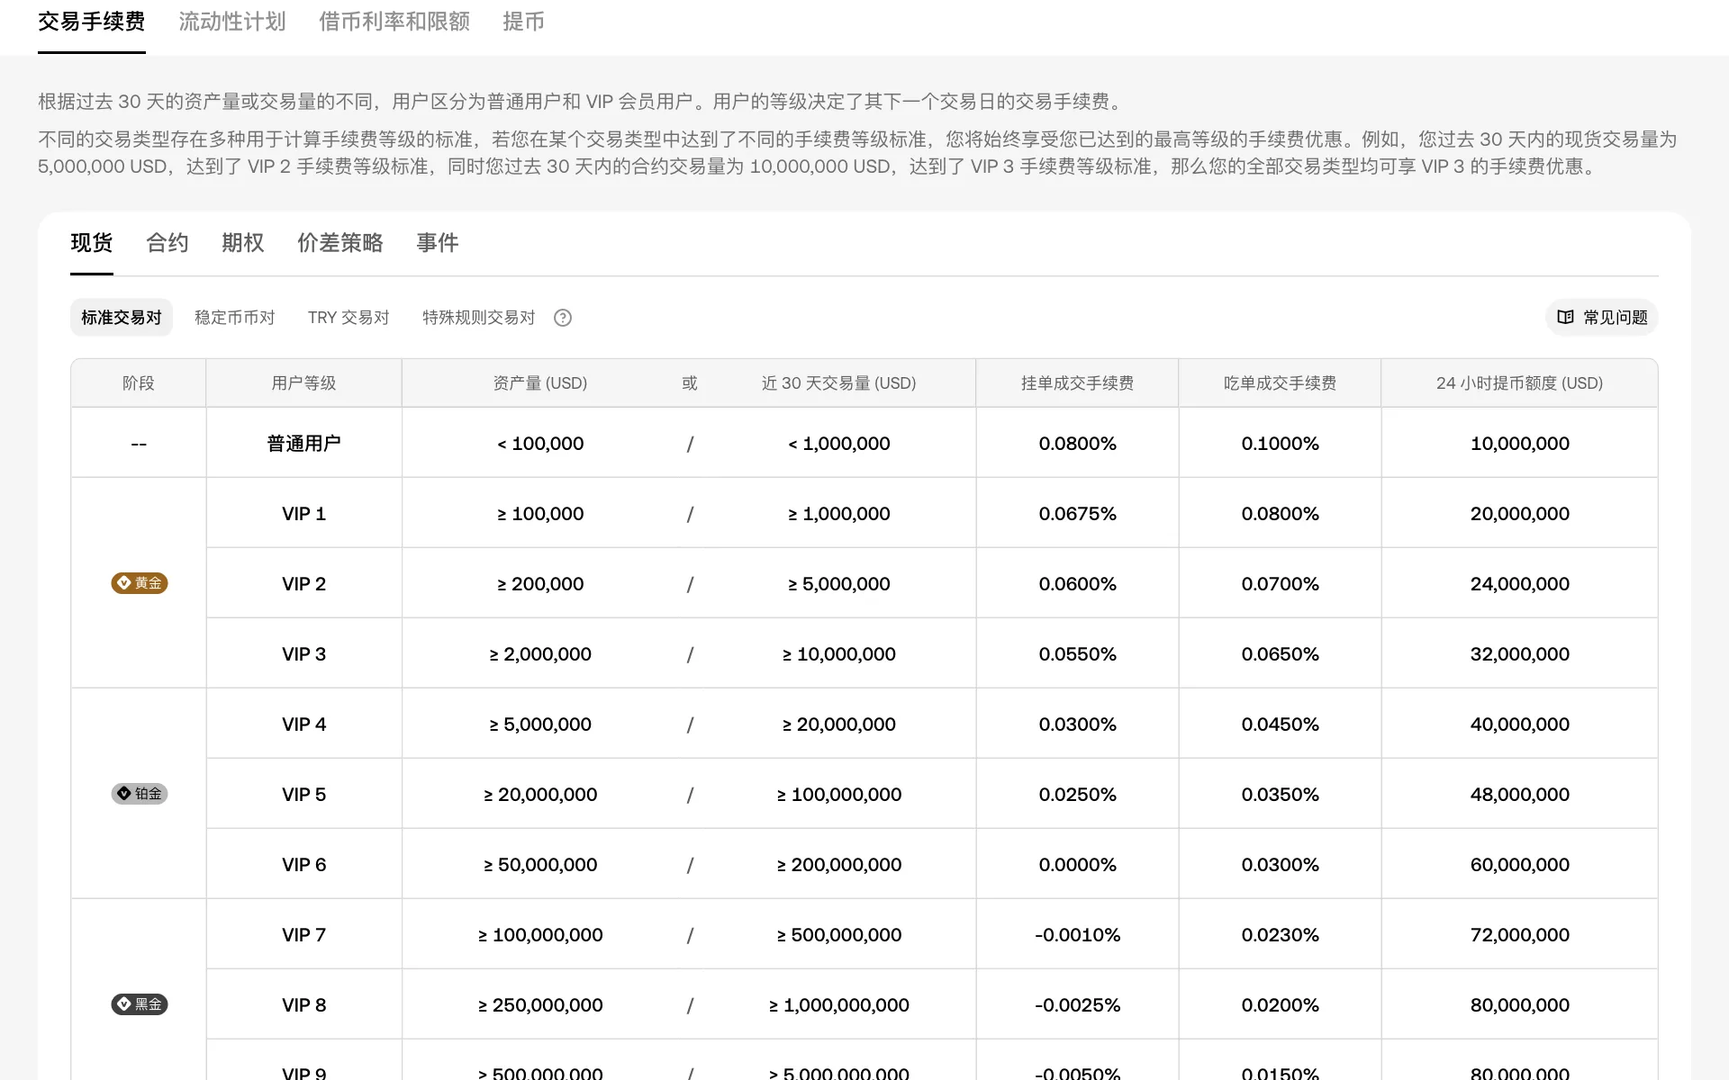
Task: Open the 期权 fee tab
Action: click(243, 243)
